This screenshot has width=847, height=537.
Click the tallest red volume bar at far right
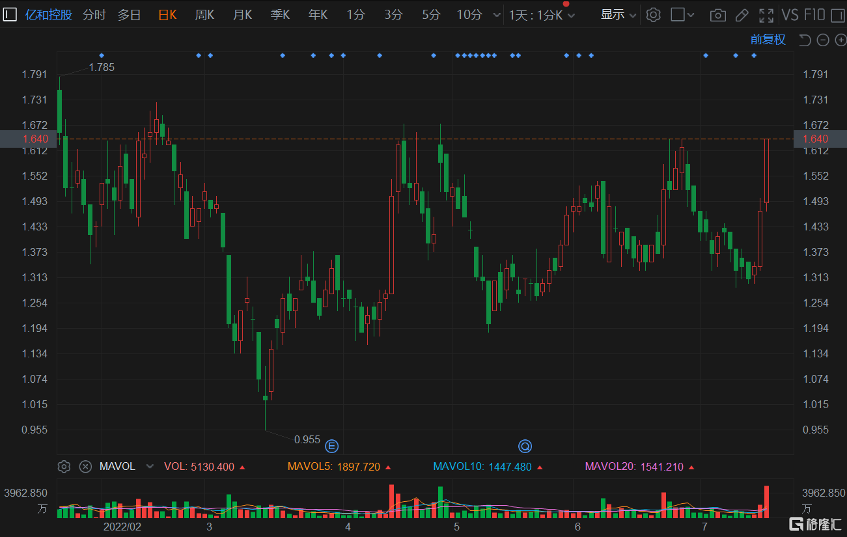(767, 502)
